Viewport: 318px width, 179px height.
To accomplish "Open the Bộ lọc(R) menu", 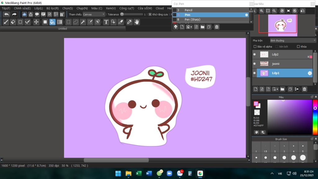I will 52,8.
